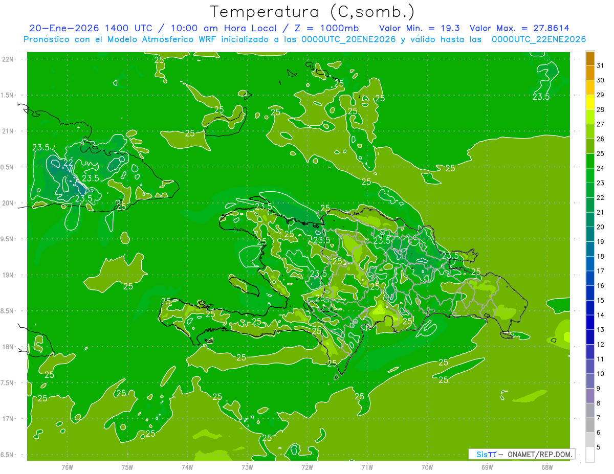Click the color bar segment between 24 and 25
The width and height of the screenshot is (614, 474).
coord(590,161)
